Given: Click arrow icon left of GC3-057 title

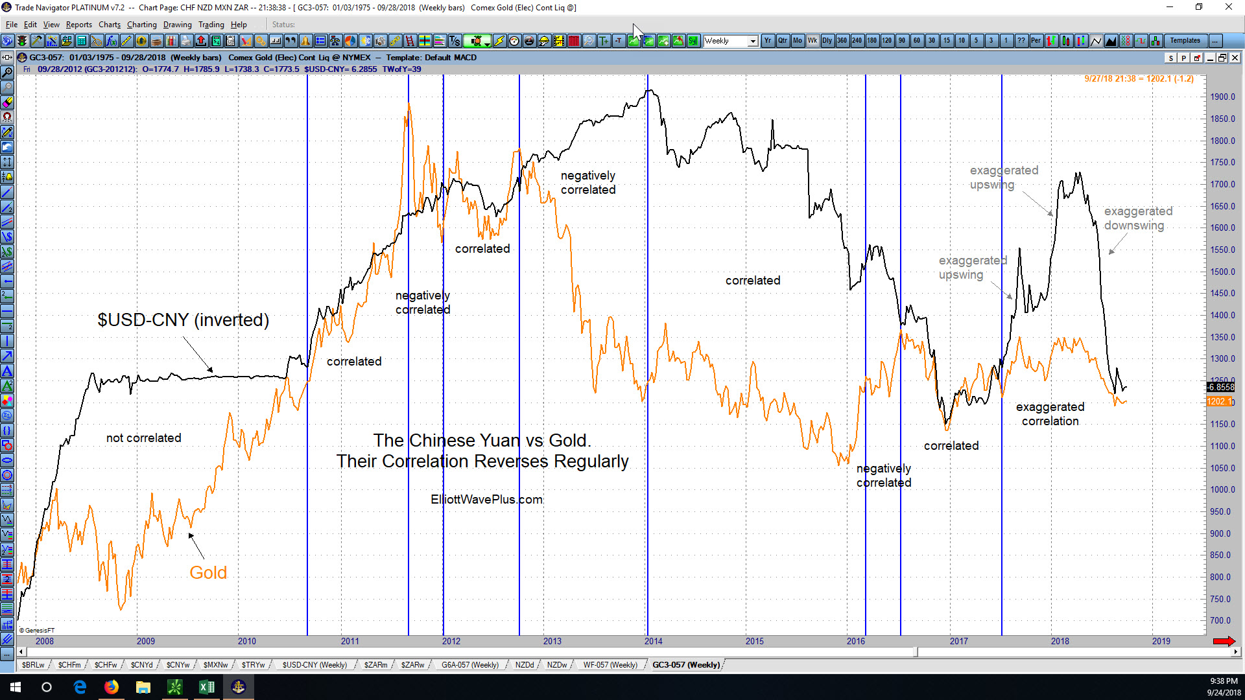Looking at the screenshot, I should pos(7,58).
